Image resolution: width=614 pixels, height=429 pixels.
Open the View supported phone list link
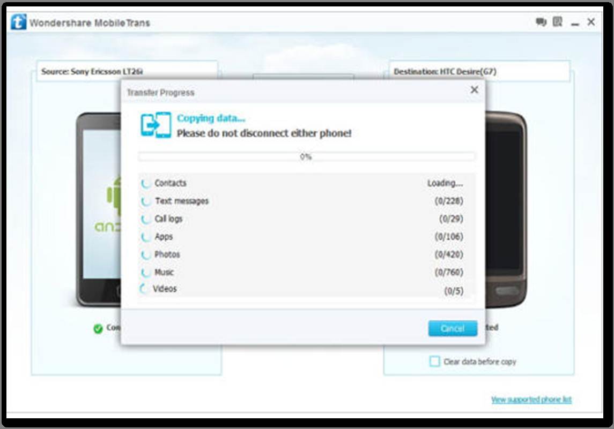tap(531, 400)
